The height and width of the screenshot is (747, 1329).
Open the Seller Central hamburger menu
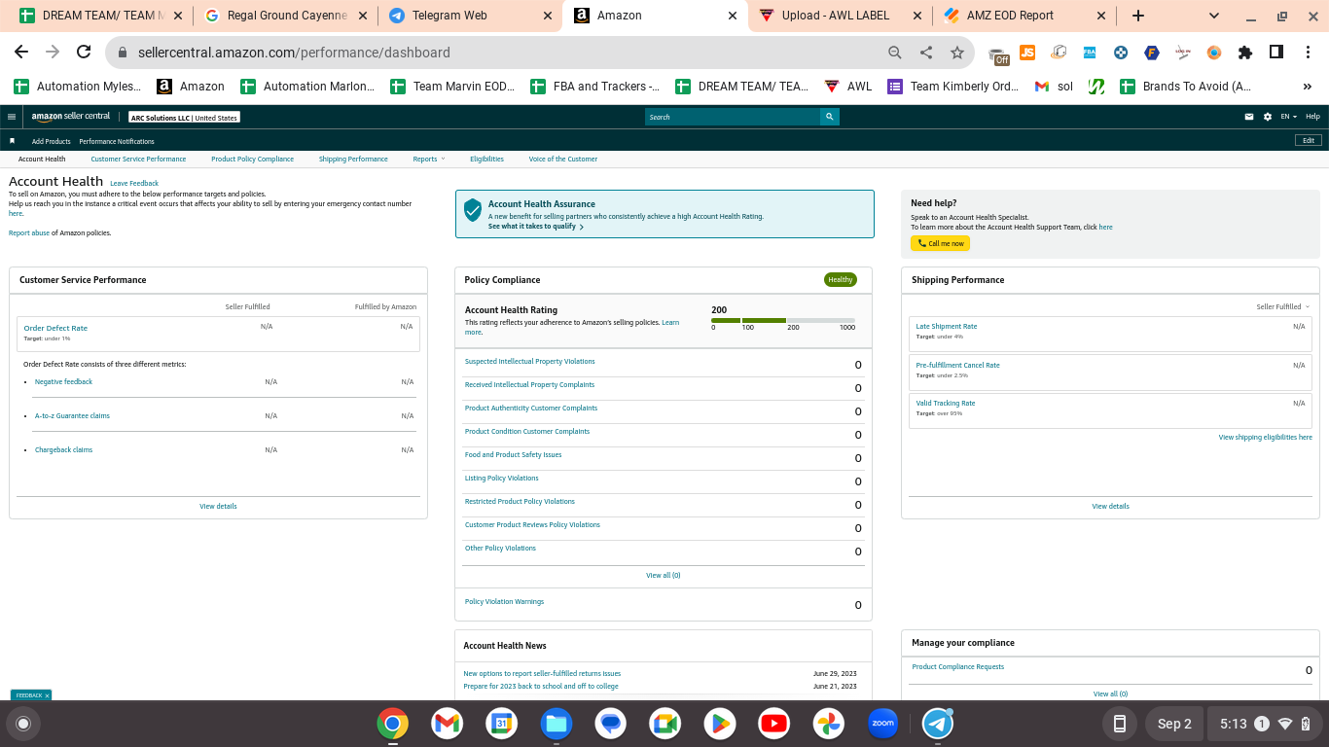tap(12, 117)
